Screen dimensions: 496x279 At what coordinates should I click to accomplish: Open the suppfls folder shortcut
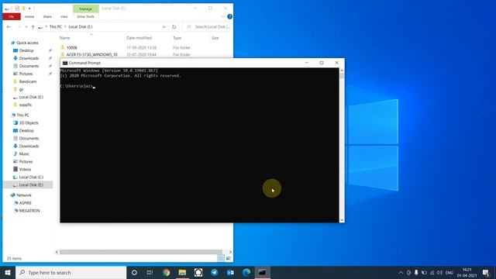26,105
